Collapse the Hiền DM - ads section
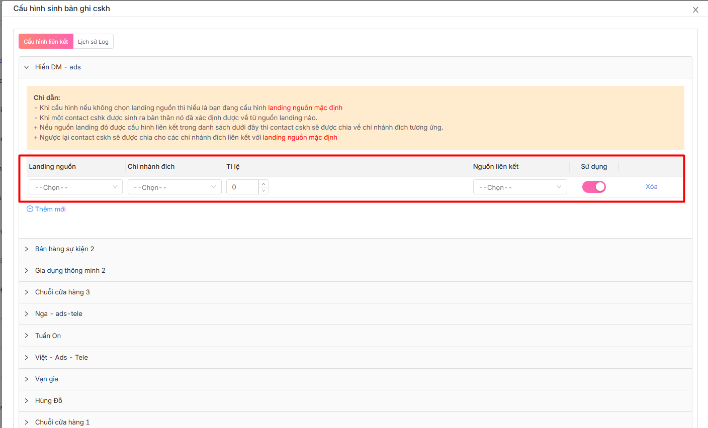 (58, 67)
